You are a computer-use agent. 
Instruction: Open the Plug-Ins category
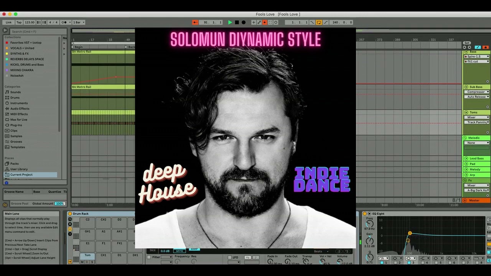coord(16,125)
